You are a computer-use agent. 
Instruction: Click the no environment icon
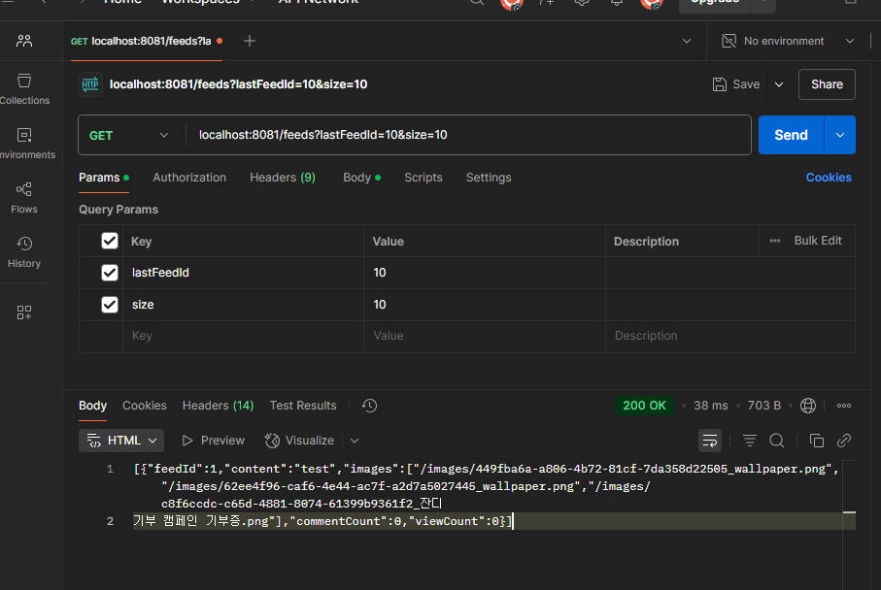coord(729,41)
